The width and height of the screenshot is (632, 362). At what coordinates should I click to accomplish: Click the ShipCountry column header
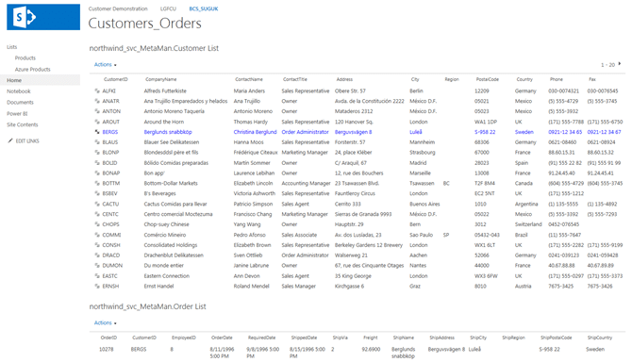tap(600, 337)
